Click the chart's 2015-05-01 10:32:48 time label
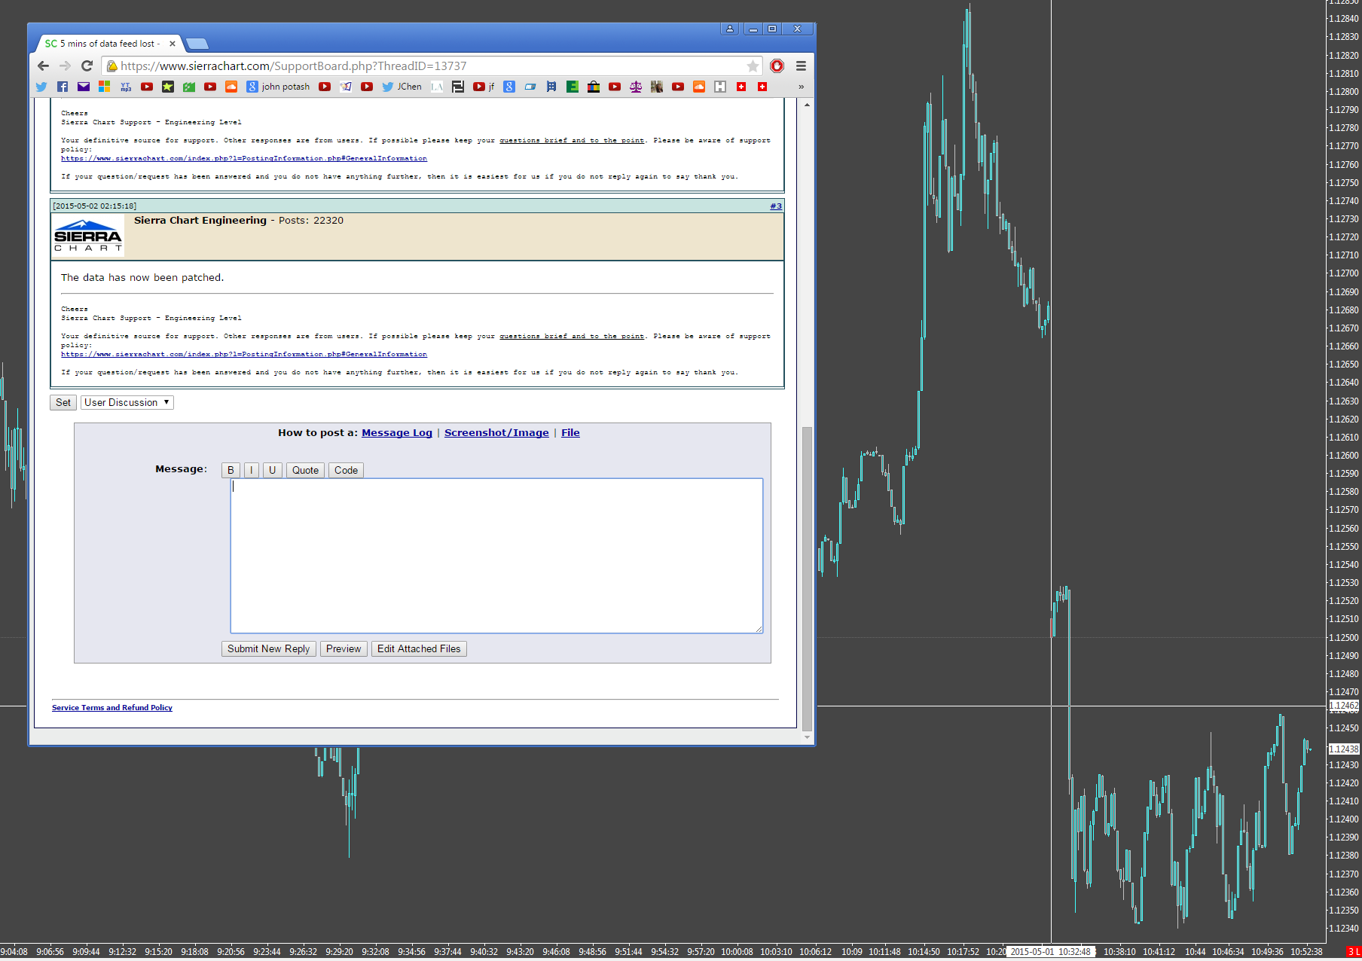This screenshot has width=1362, height=961. click(1050, 952)
